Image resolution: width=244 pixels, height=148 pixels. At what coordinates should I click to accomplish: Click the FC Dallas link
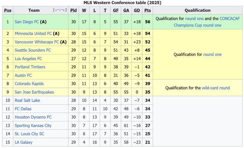tap(23, 108)
